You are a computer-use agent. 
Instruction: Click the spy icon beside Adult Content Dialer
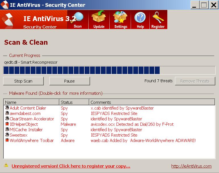point(7,108)
